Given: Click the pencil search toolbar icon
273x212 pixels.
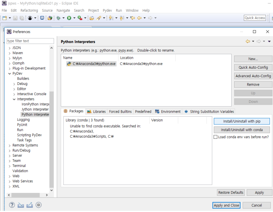Looking at the screenshot, I should click(99, 18).
